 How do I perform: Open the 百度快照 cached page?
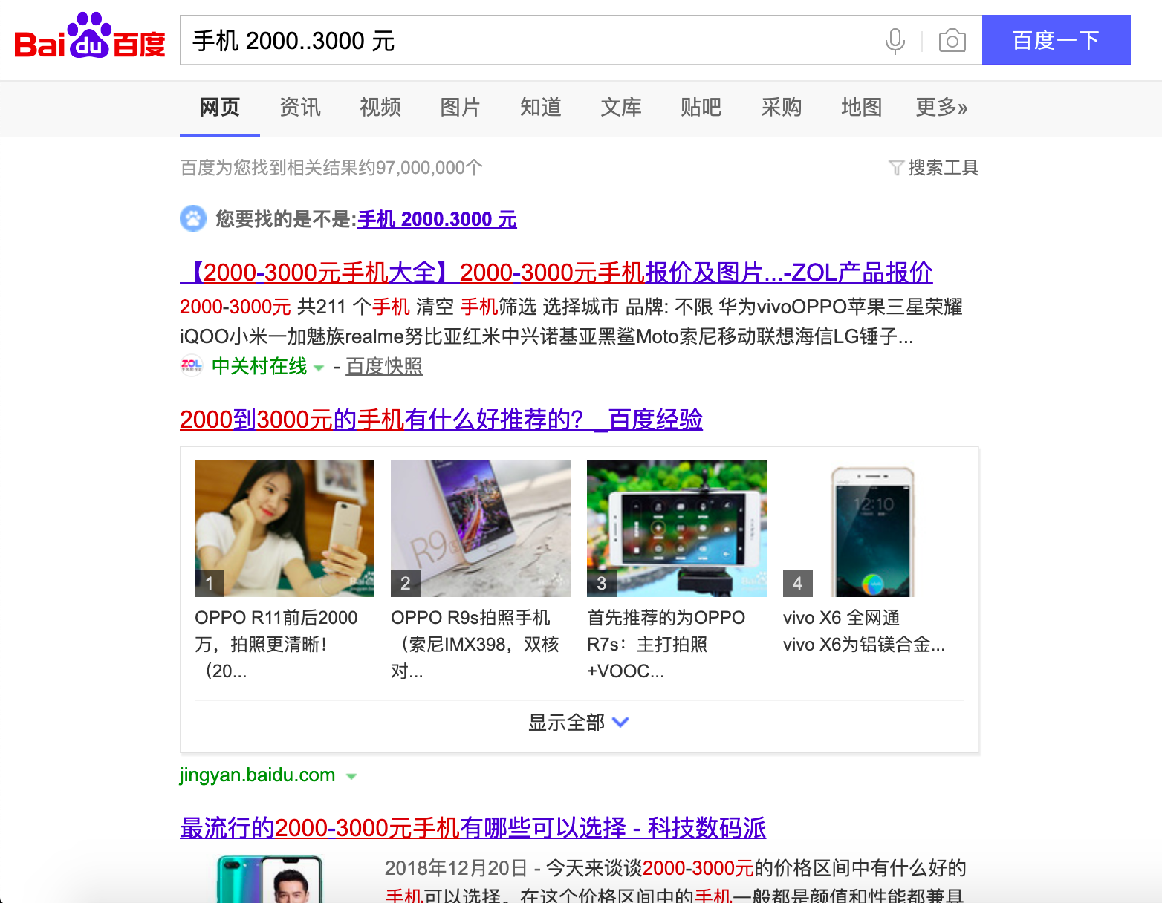pyautogui.click(x=384, y=366)
